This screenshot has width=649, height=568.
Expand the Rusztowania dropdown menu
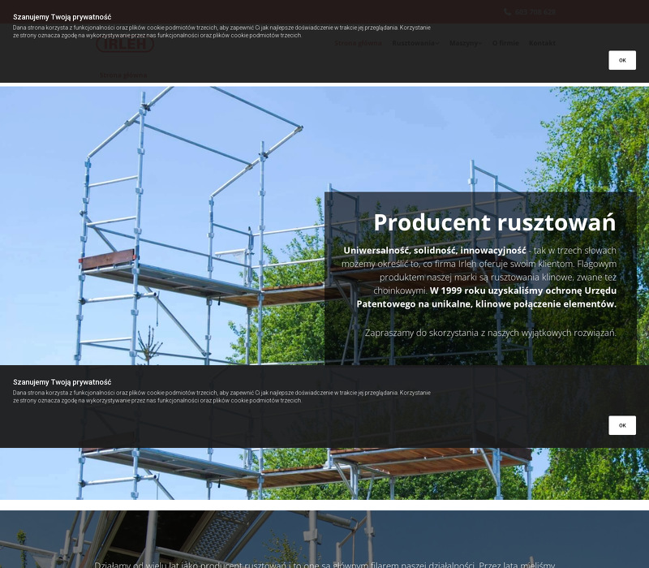[415, 43]
